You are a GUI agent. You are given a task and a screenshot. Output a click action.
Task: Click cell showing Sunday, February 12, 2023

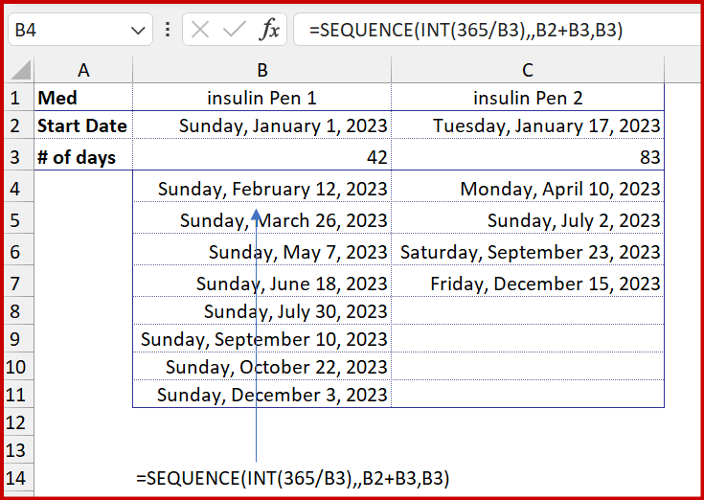[272, 189]
